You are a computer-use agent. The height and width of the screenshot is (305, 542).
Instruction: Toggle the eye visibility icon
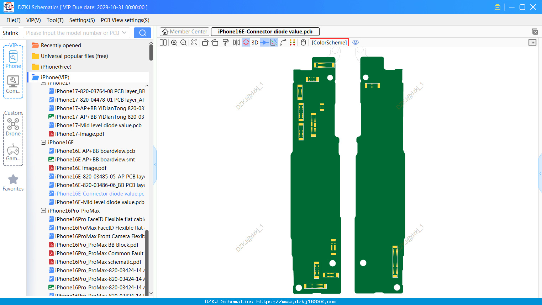[356, 43]
